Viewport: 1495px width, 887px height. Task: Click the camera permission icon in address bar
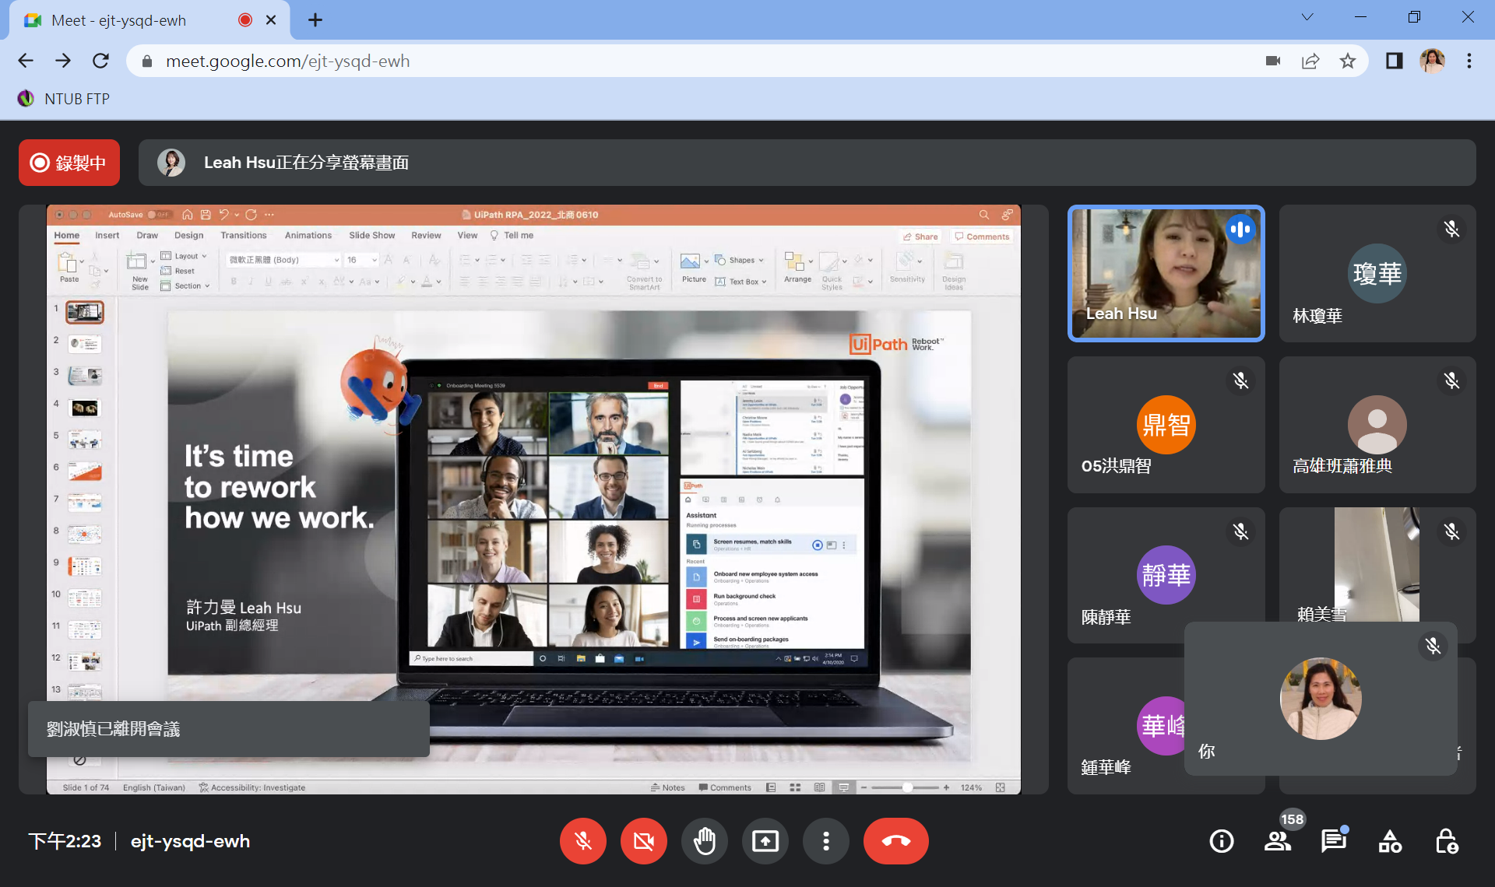1273,61
